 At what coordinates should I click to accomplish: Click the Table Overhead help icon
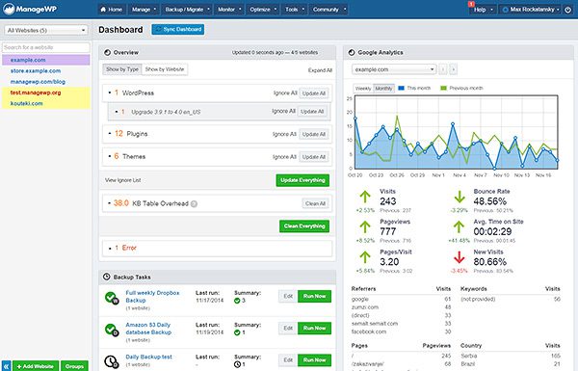click(194, 203)
